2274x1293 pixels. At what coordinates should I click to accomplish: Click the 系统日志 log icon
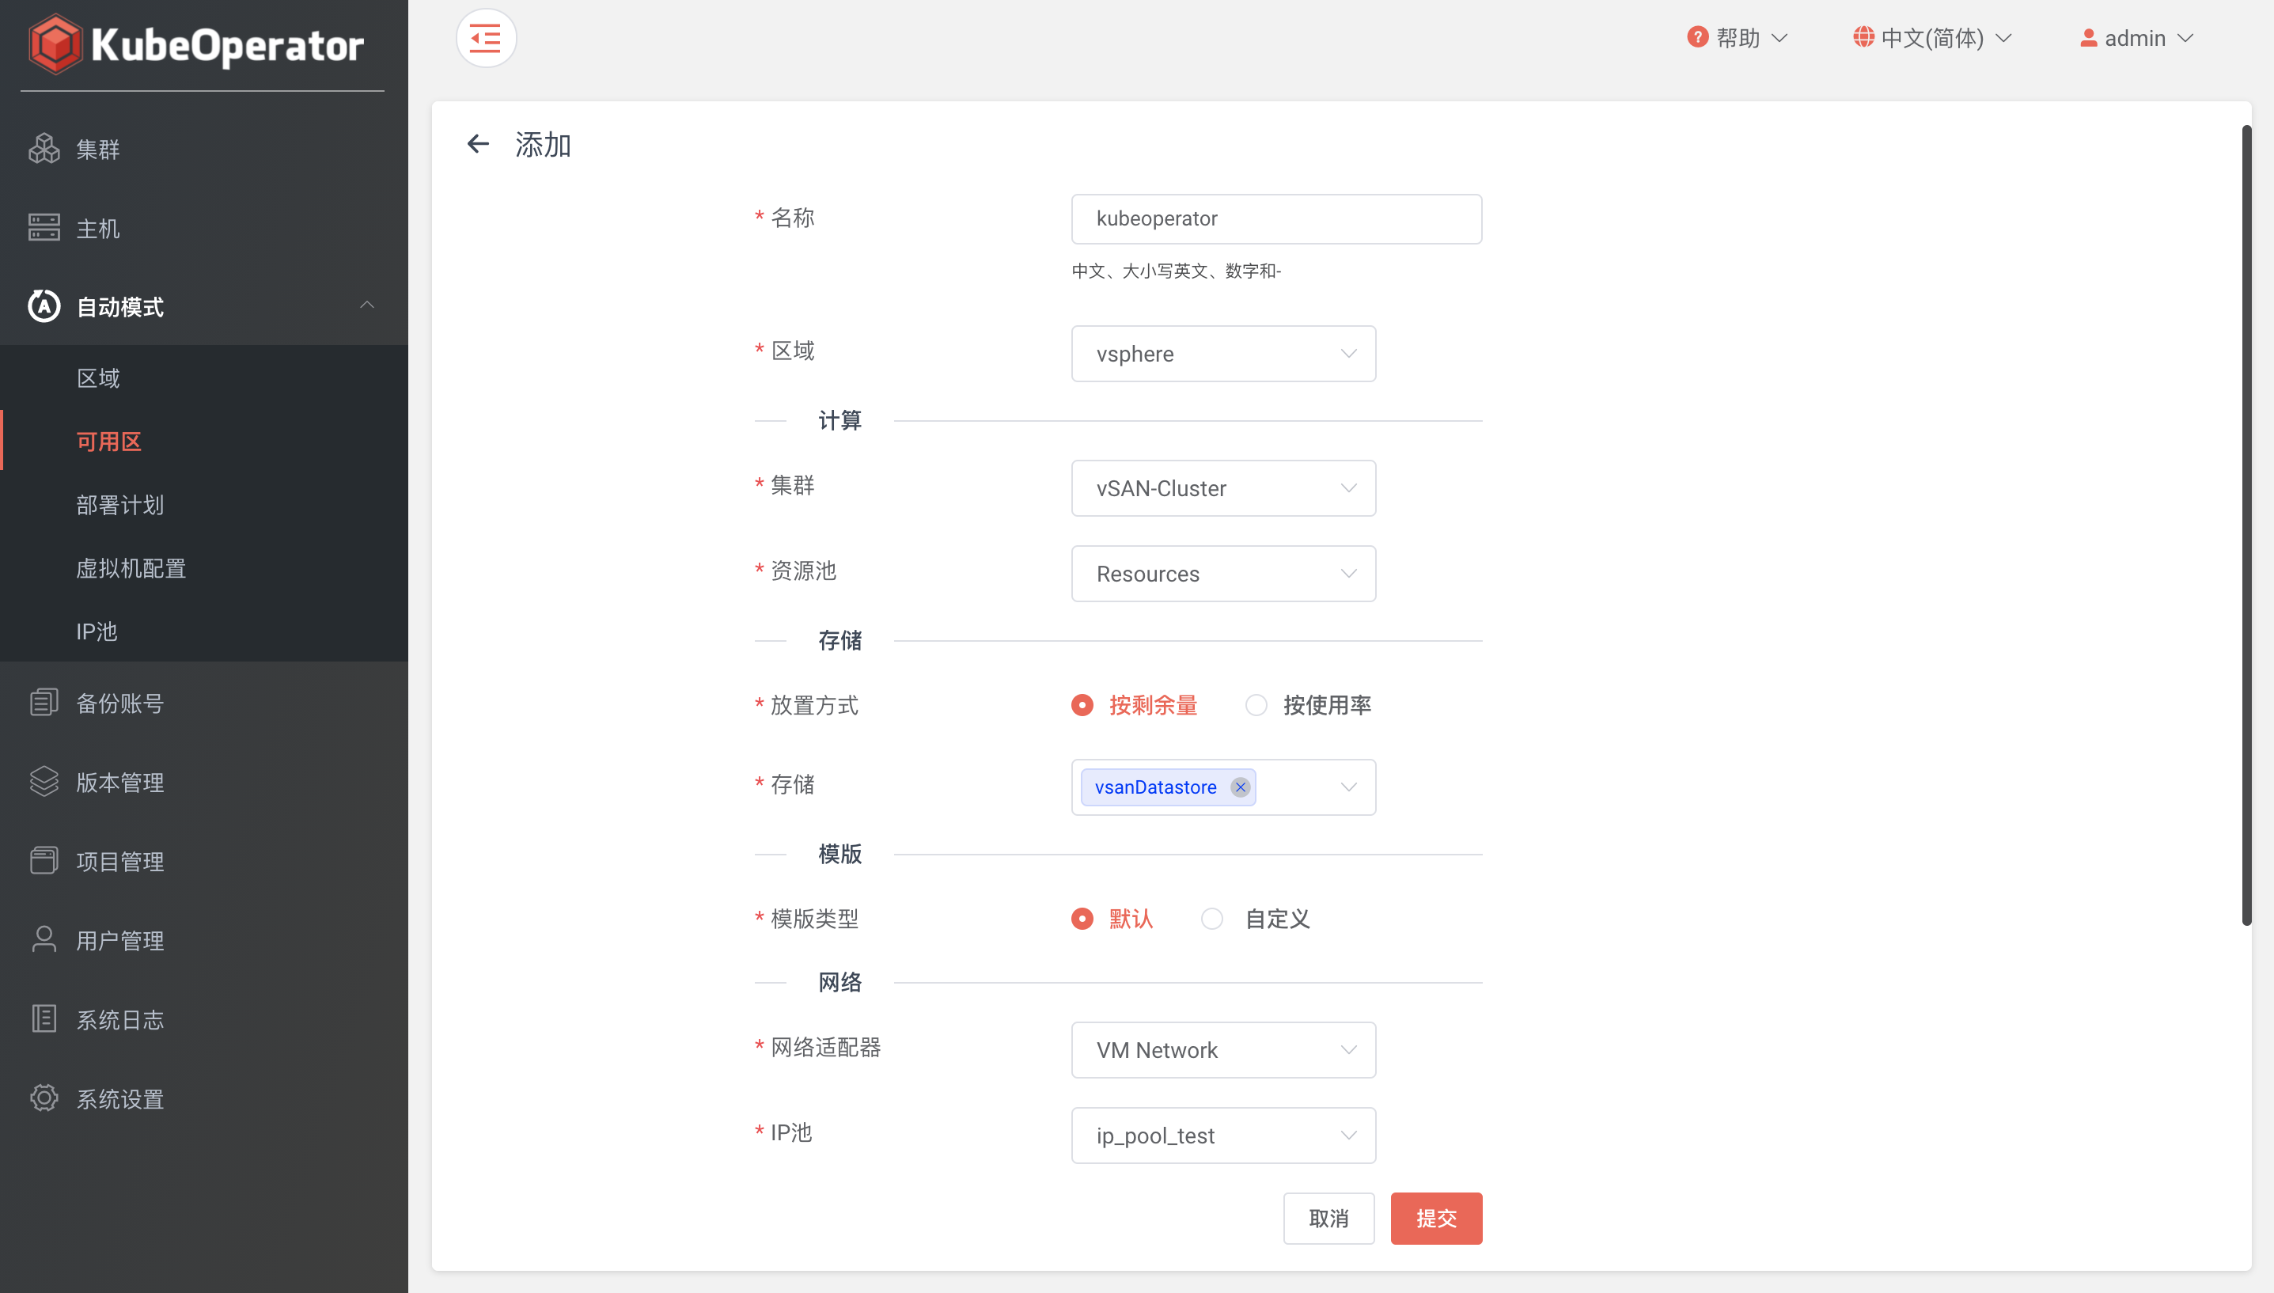(x=44, y=1018)
